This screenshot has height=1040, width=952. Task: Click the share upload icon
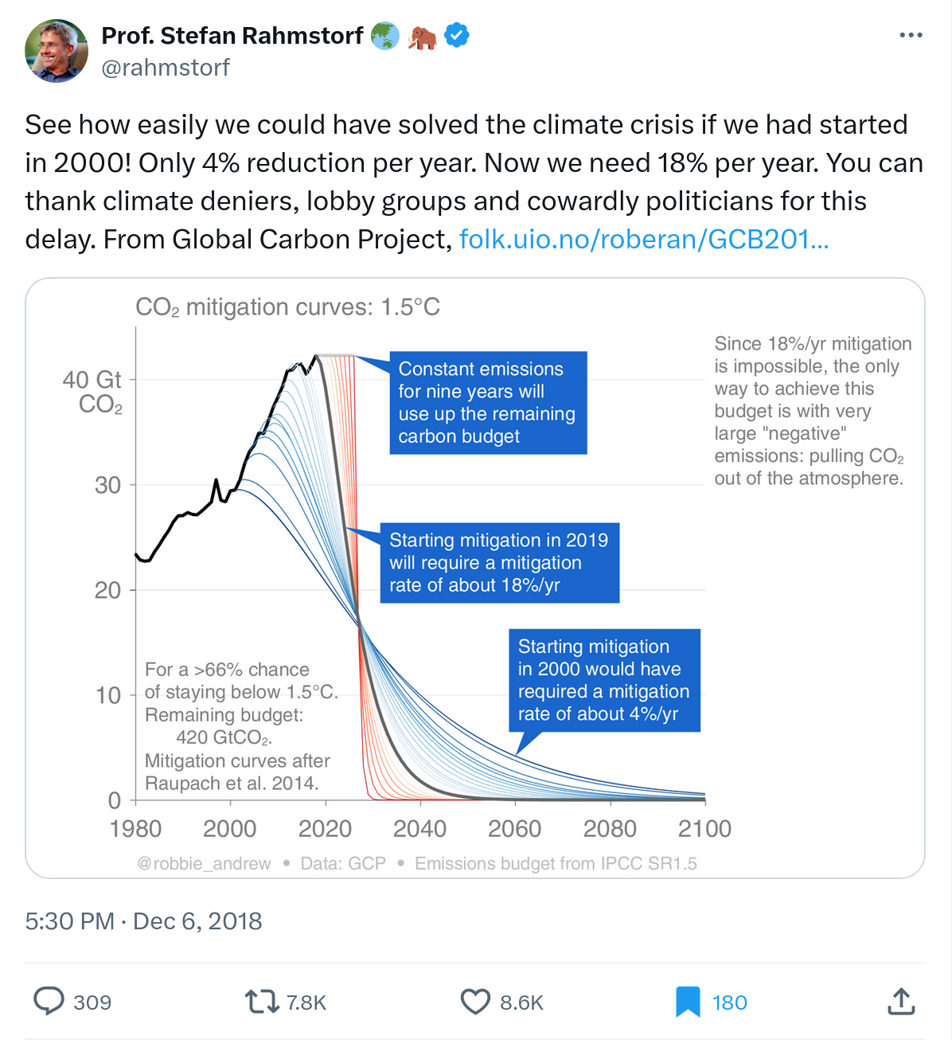[901, 1001]
